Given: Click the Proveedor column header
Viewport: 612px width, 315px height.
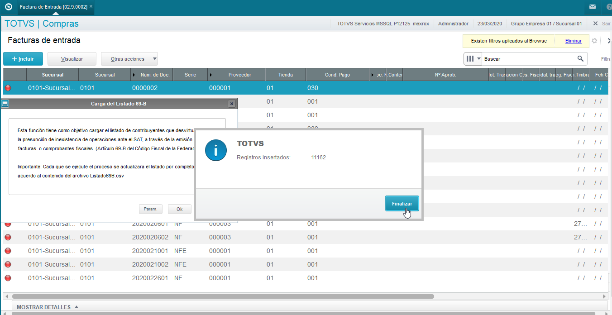Looking at the screenshot, I should click(239, 75).
